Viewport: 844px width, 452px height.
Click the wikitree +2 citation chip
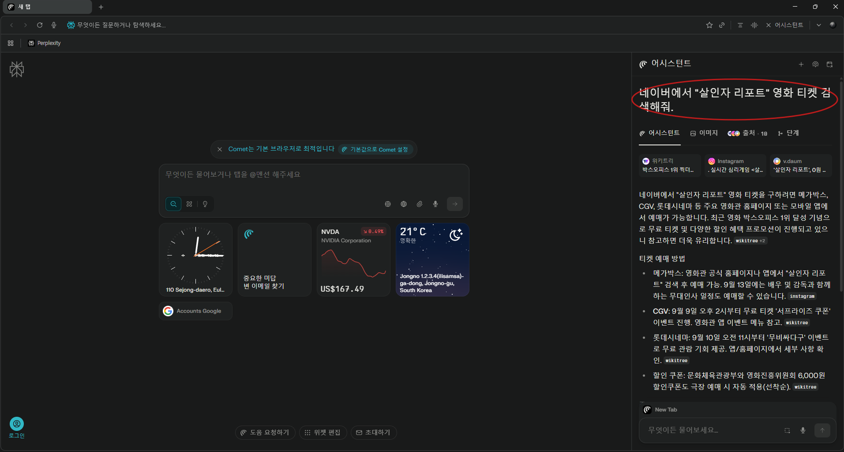(750, 241)
